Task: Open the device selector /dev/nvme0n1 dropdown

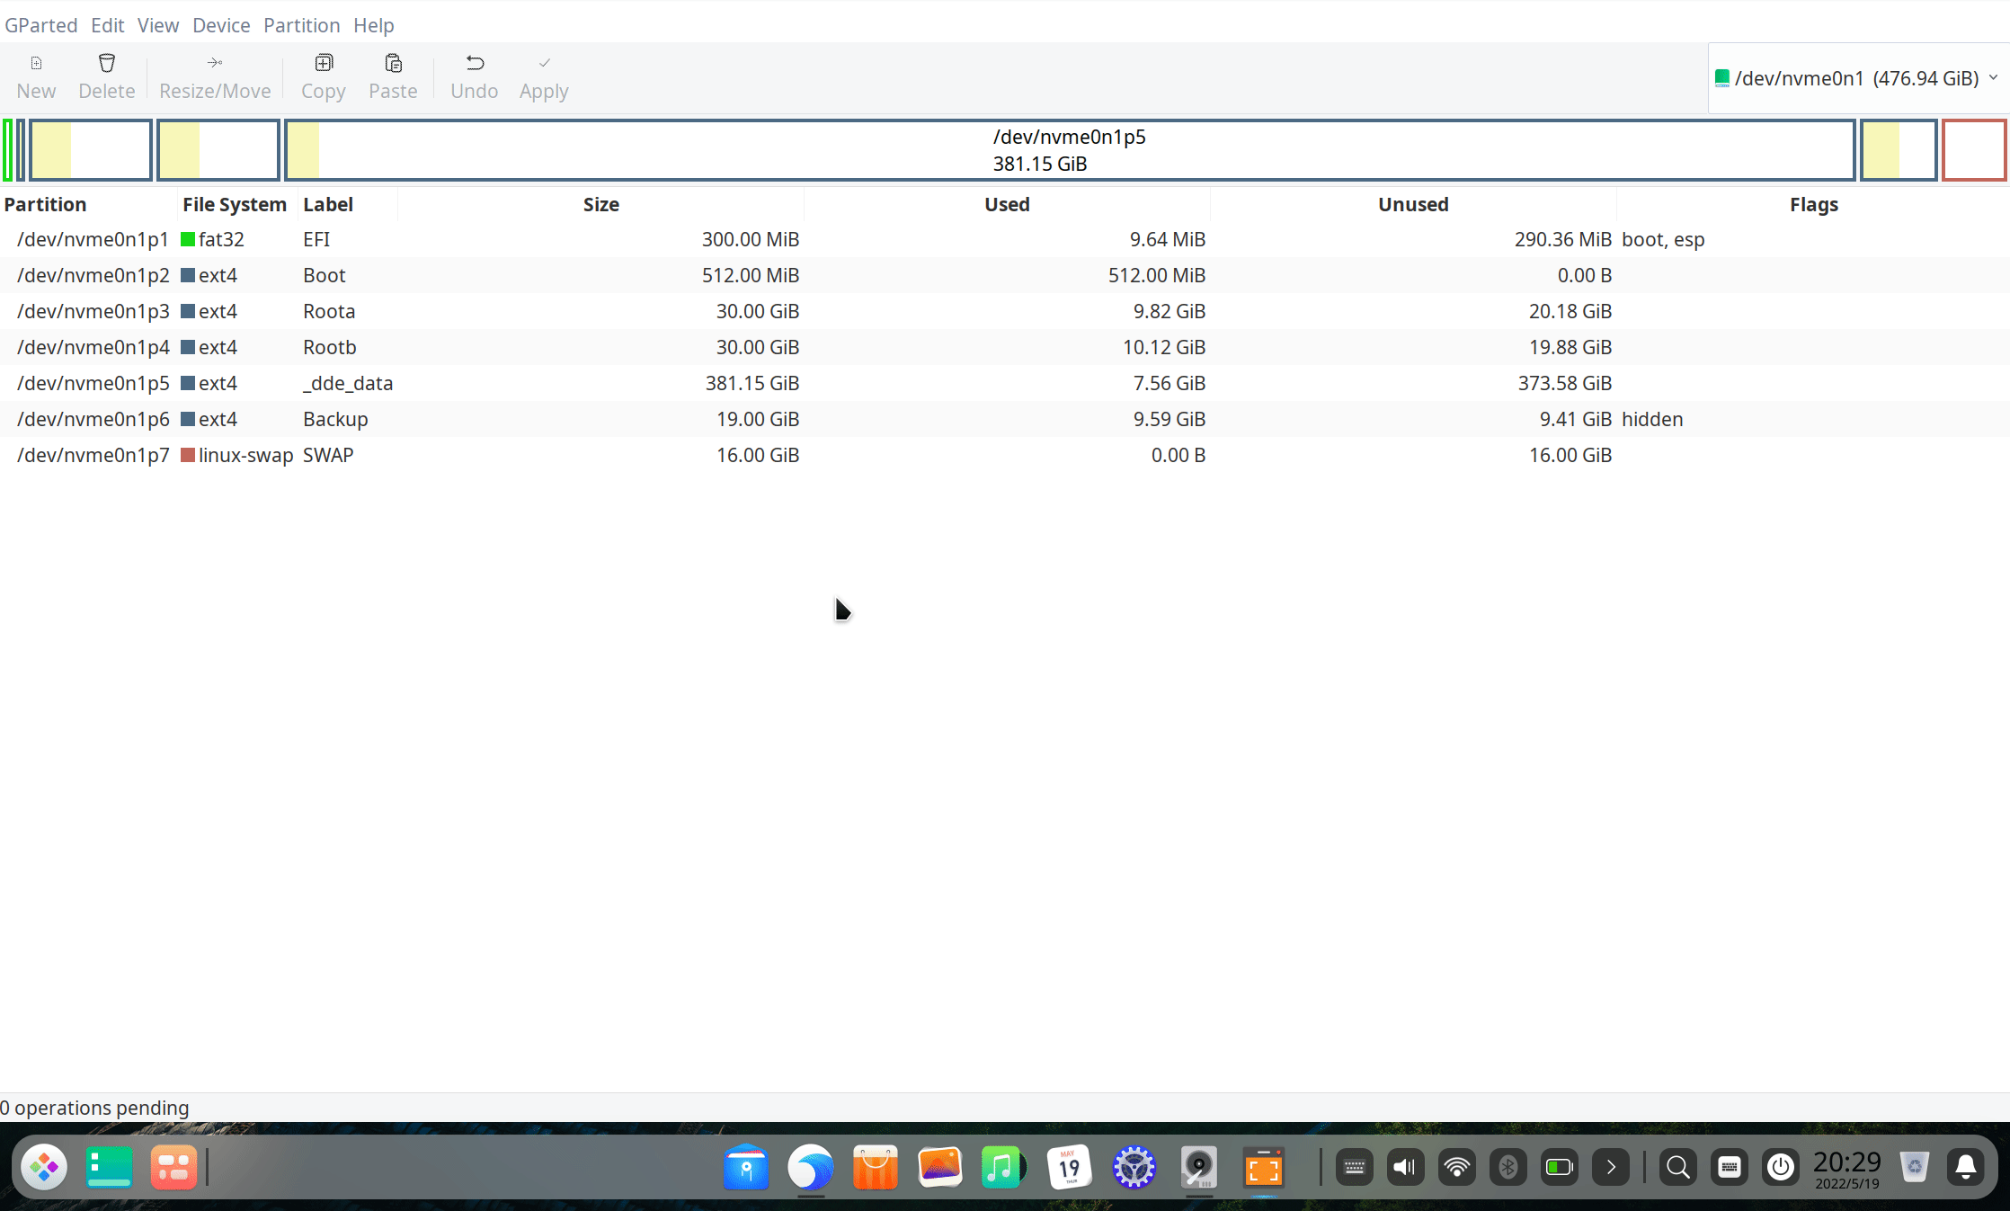Action: (x=1857, y=78)
